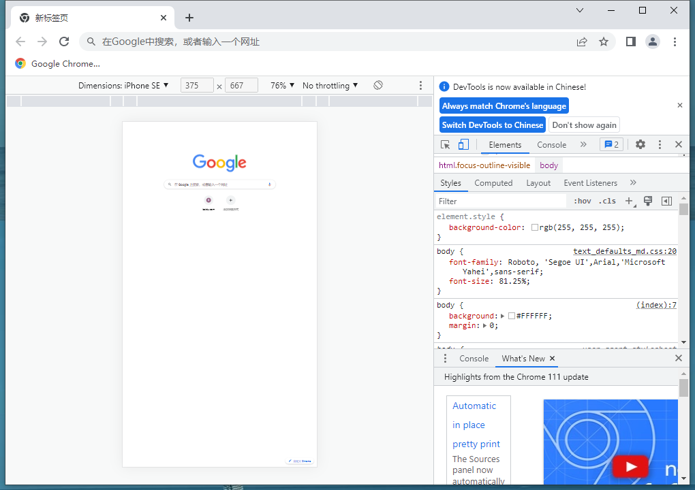Close the DevTools panel

point(679,144)
